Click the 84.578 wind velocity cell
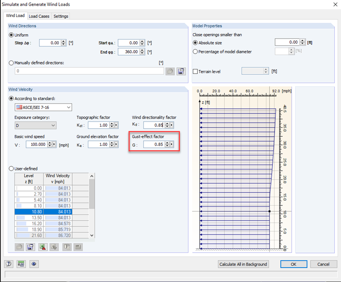 (x=58, y=224)
